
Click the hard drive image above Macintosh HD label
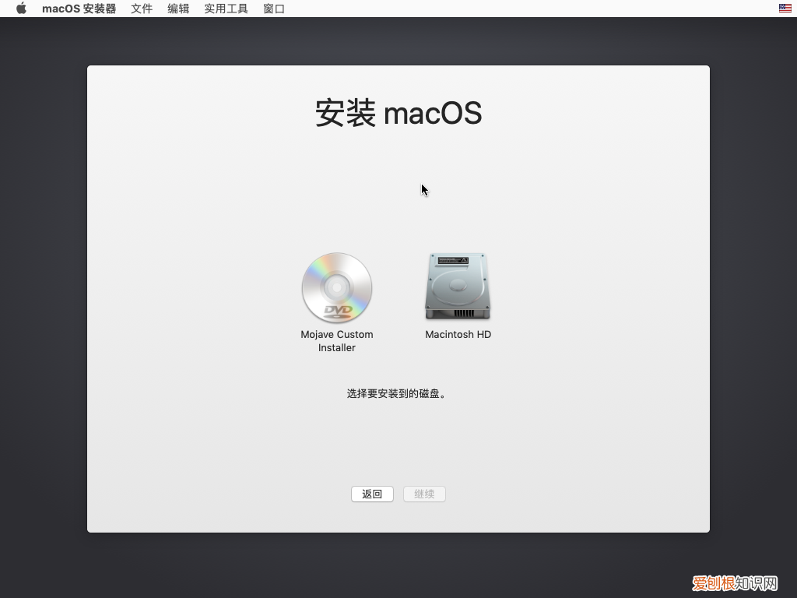(x=457, y=287)
